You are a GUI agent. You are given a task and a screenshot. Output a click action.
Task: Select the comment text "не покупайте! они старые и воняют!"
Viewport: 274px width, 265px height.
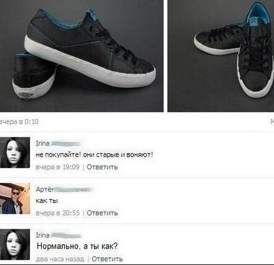tap(94, 155)
